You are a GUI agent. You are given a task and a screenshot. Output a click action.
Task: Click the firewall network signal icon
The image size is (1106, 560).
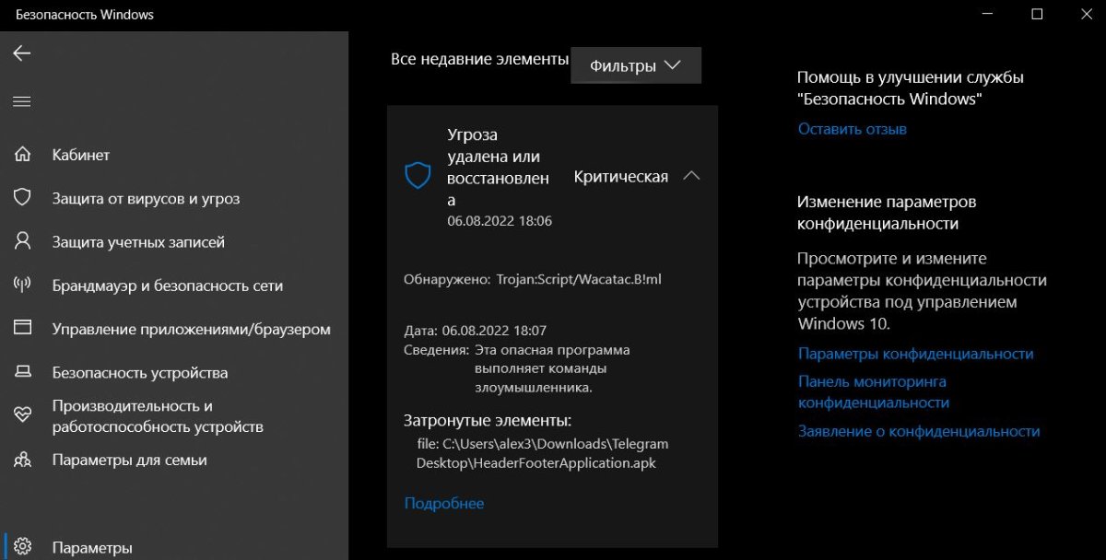click(x=22, y=286)
